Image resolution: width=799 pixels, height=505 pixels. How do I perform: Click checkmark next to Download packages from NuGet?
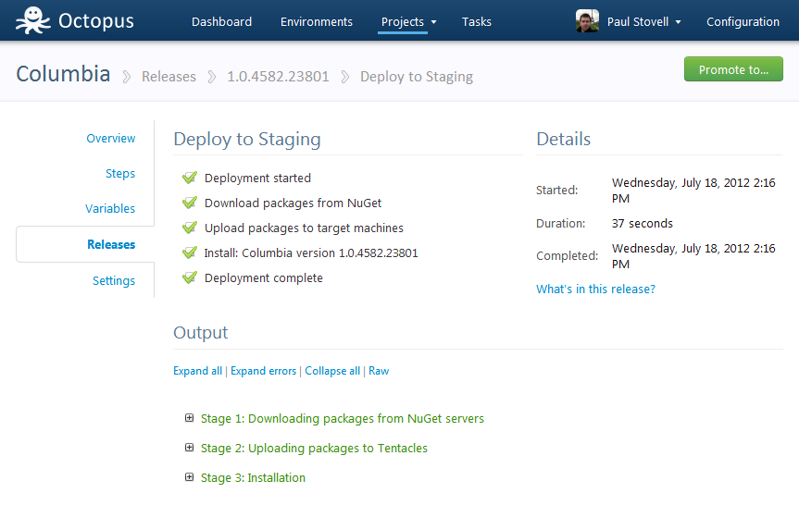190,203
